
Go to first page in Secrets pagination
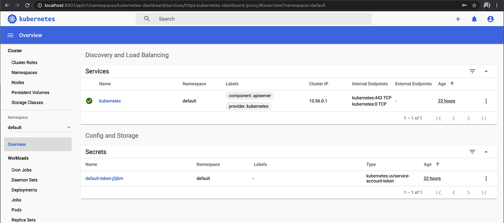pos(439,193)
